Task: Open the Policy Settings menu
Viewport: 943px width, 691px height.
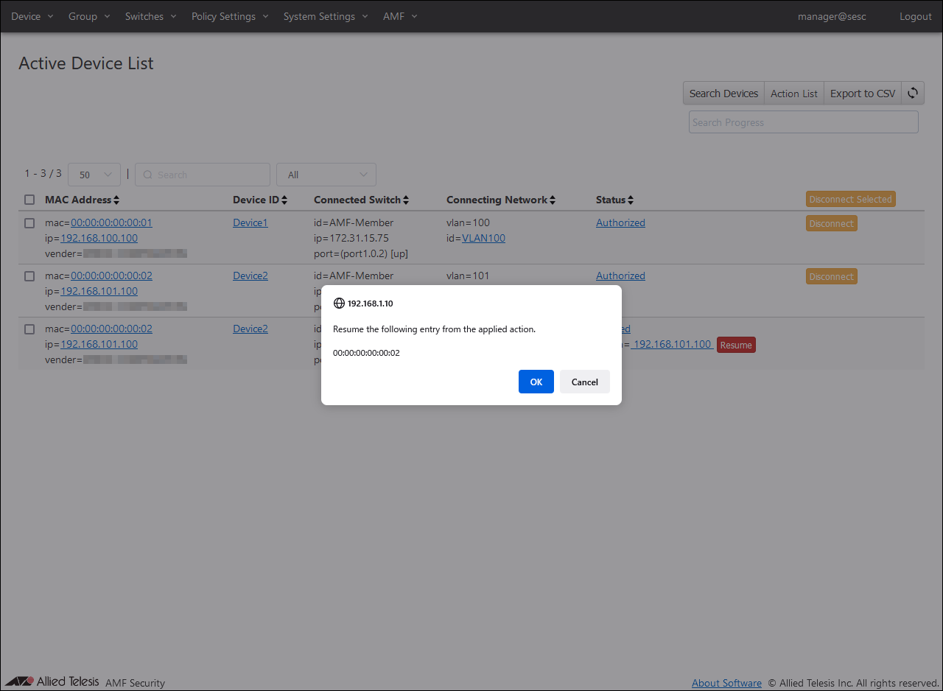Action: tap(230, 16)
